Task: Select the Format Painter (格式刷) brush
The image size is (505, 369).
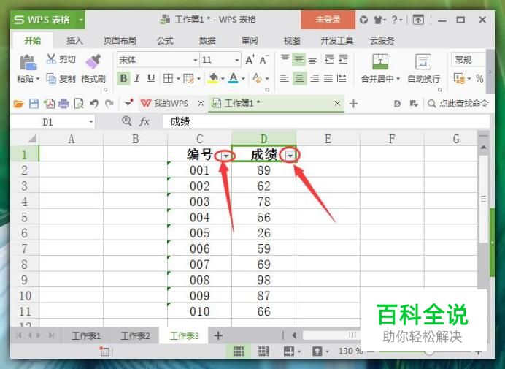Action: pyautogui.click(x=93, y=61)
